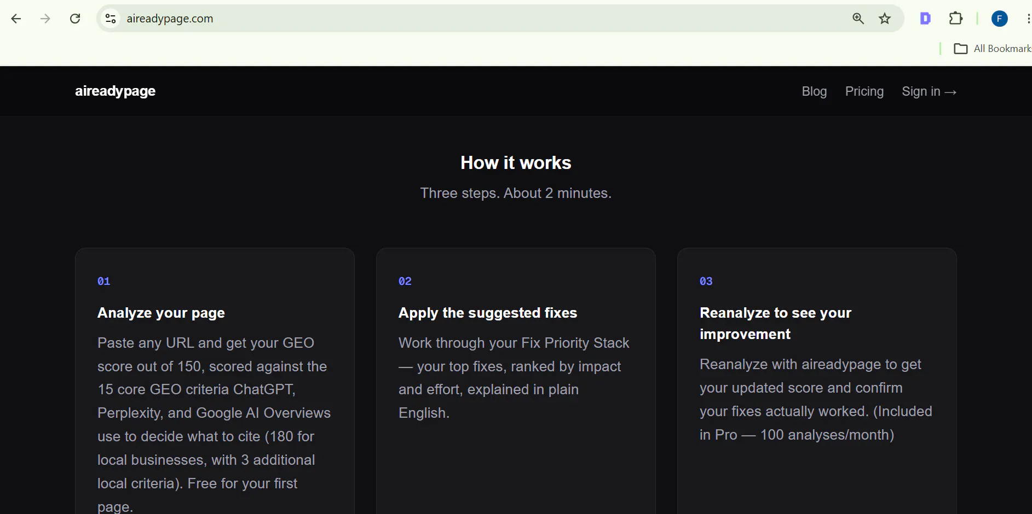
Task: Open the All Bookmarks folder
Action: point(992,49)
